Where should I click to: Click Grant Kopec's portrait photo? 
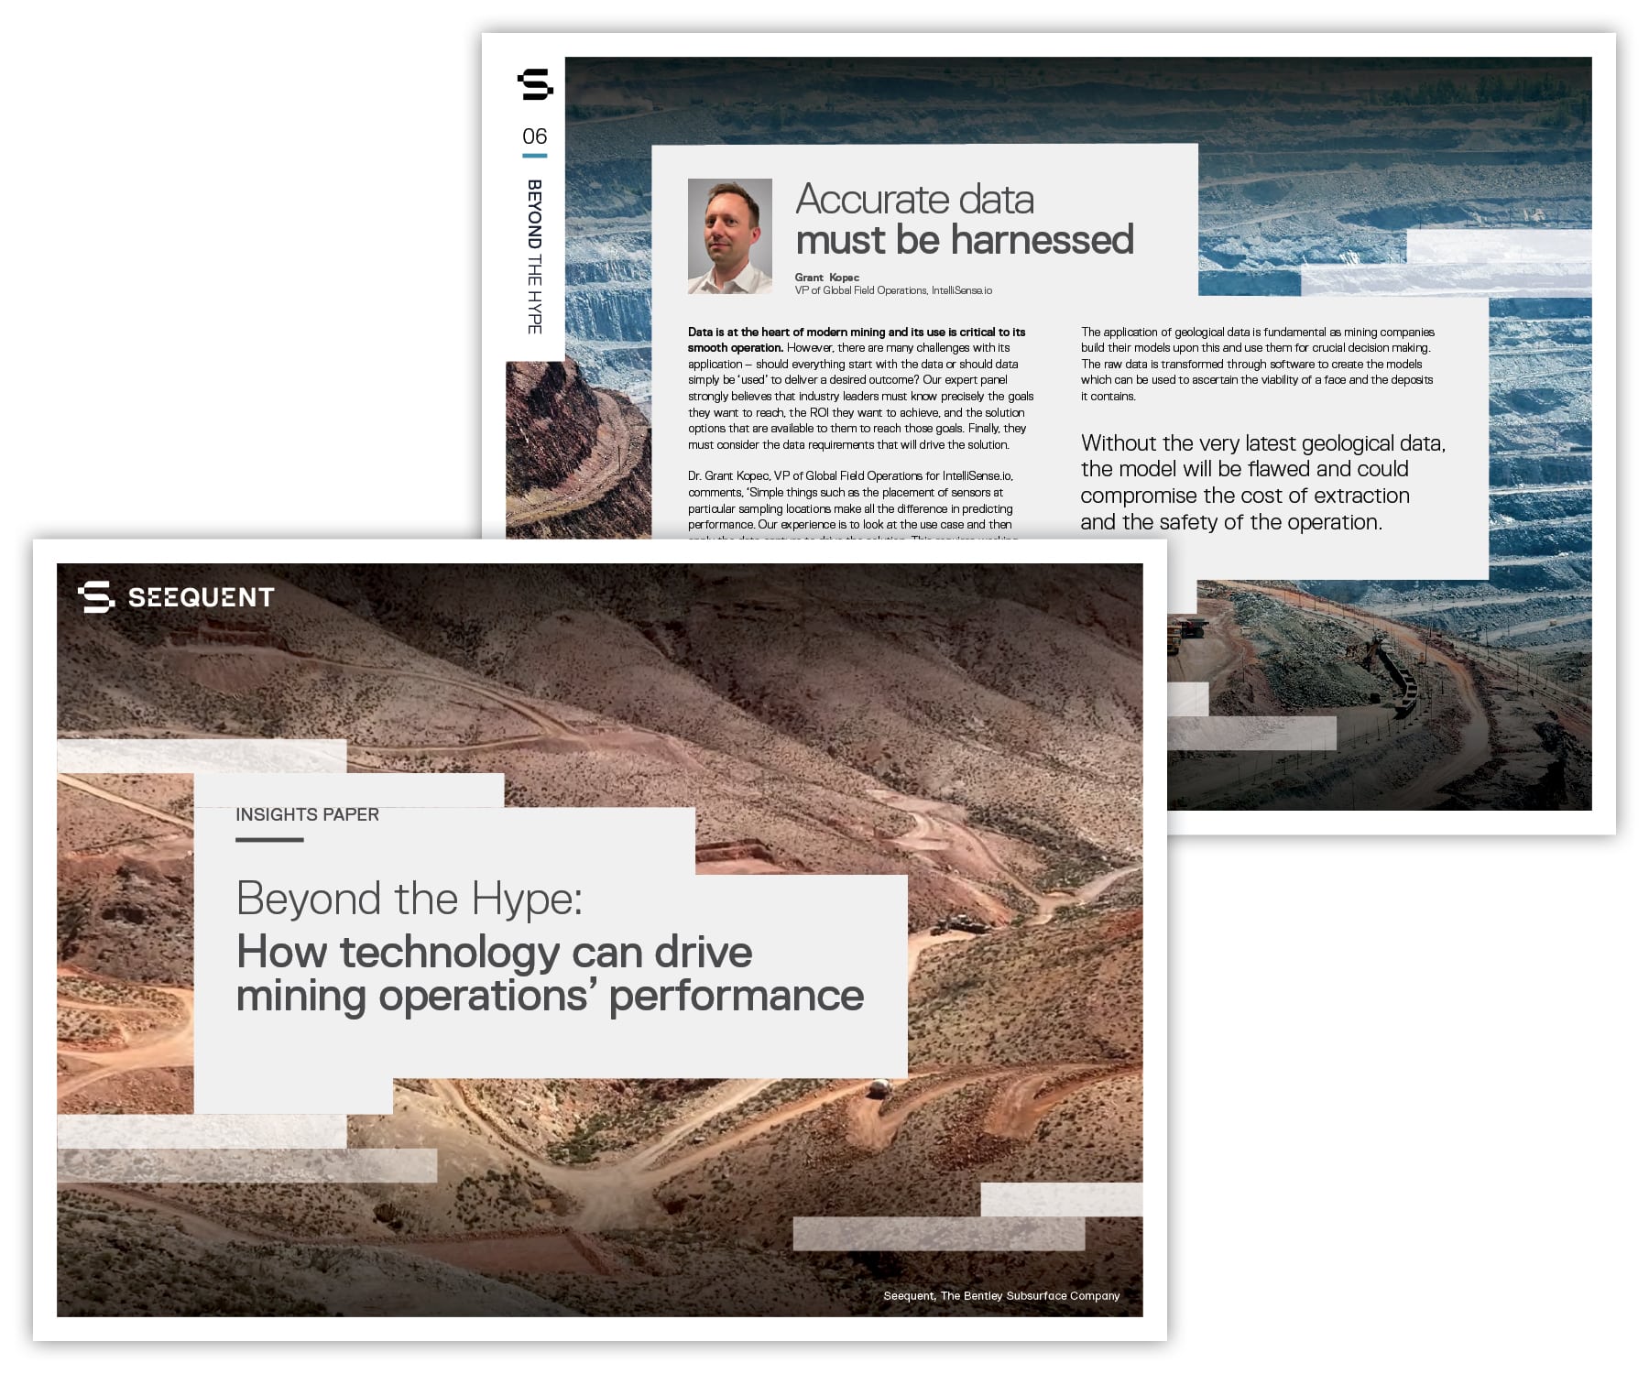(x=729, y=236)
